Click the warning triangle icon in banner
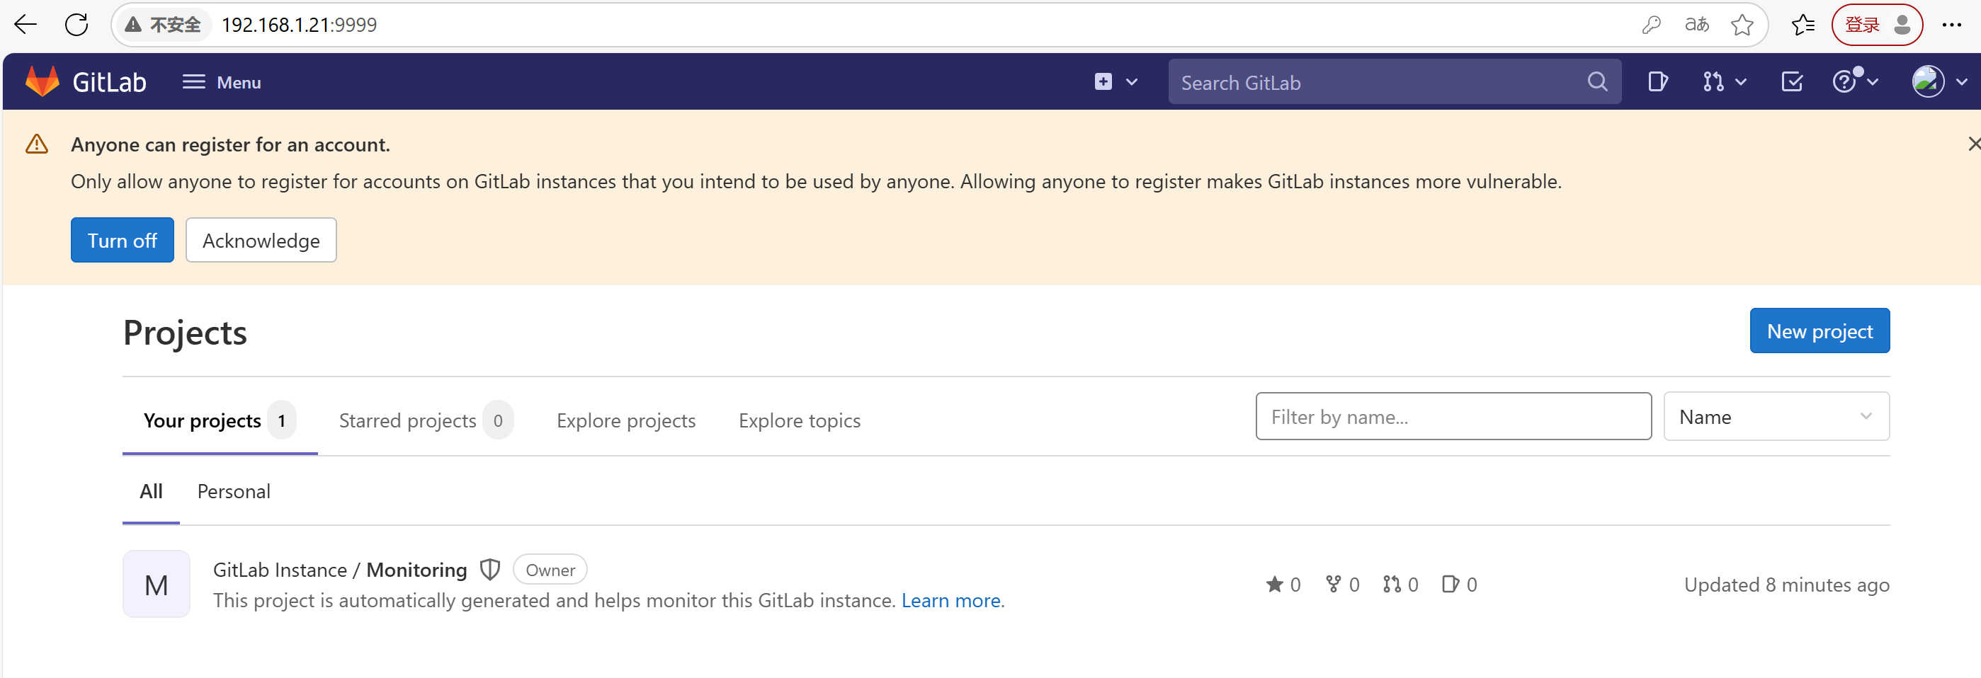Screen dimensions: 1981x678 tap(37, 144)
